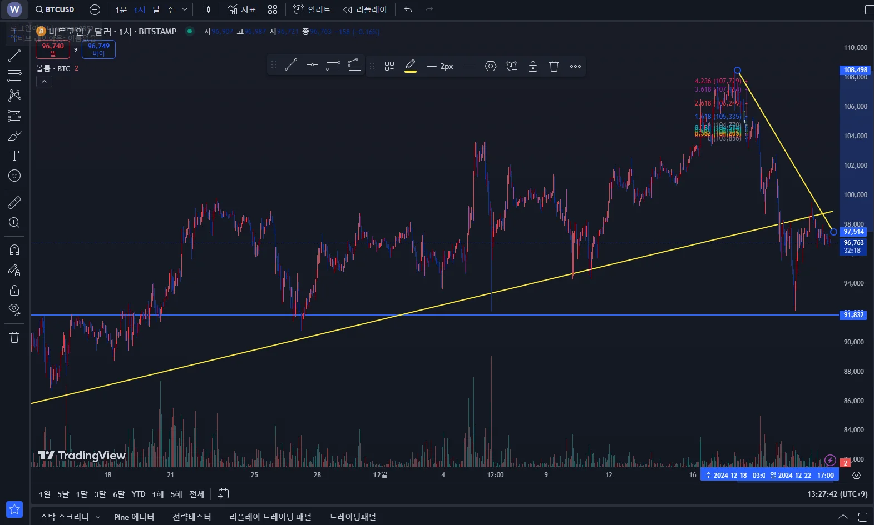Image resolution: width=874 pixels, height=525 pixels.
Task: Click the 얼러트 alert button
Action: (312, 9)
